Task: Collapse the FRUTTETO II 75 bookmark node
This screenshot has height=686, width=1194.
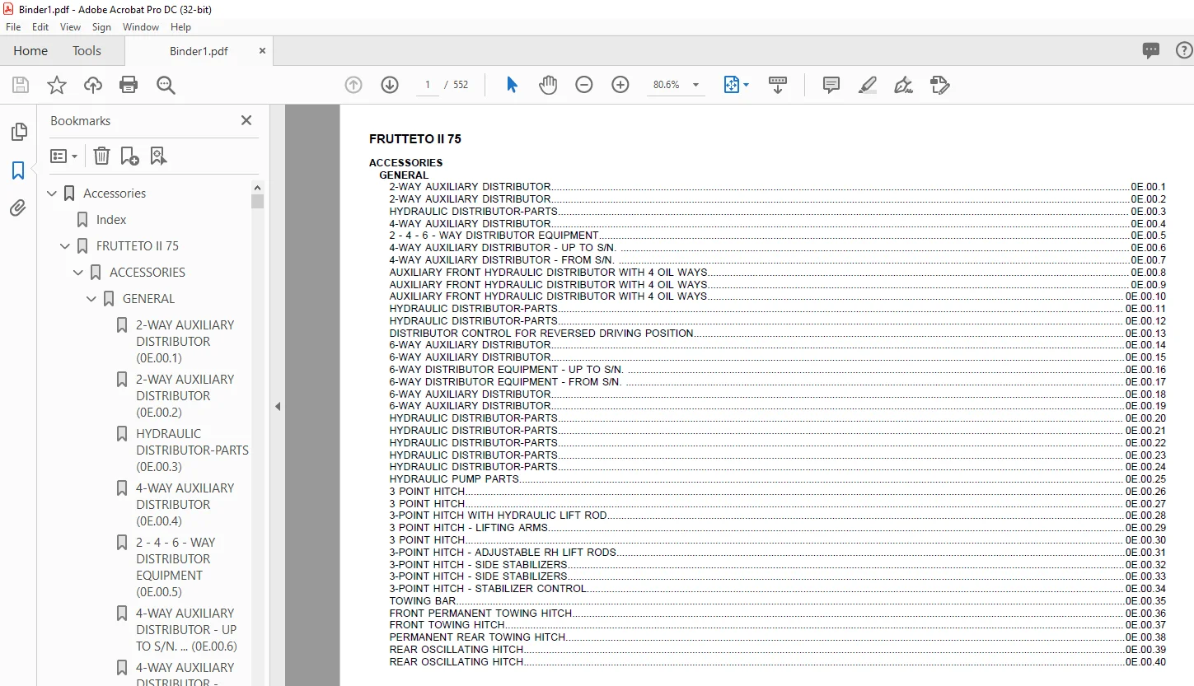Action: pos(66,246)
